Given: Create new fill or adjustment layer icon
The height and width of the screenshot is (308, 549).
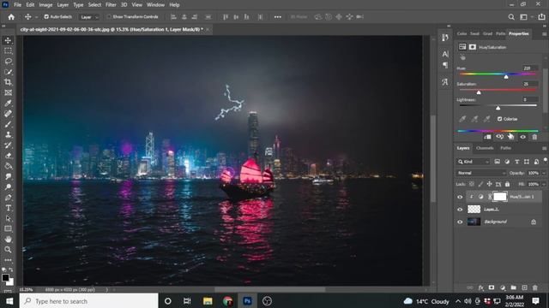Looking at the screenshot, I should 503,287.
